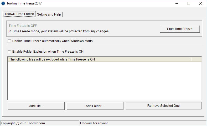Click the Add File... button
Screen dimensions: 207x126
click(x=36, y=106)
